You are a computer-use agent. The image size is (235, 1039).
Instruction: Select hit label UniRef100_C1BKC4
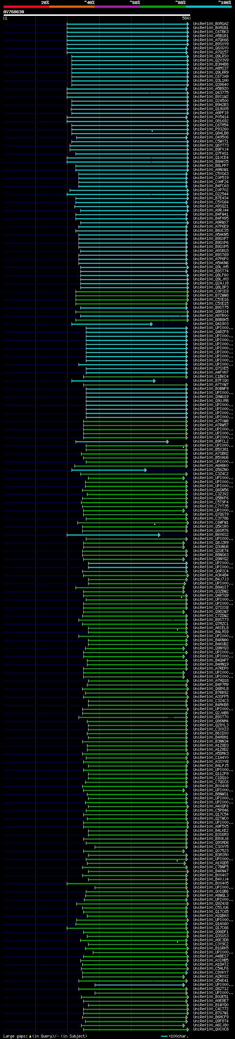tap(211, 377)
